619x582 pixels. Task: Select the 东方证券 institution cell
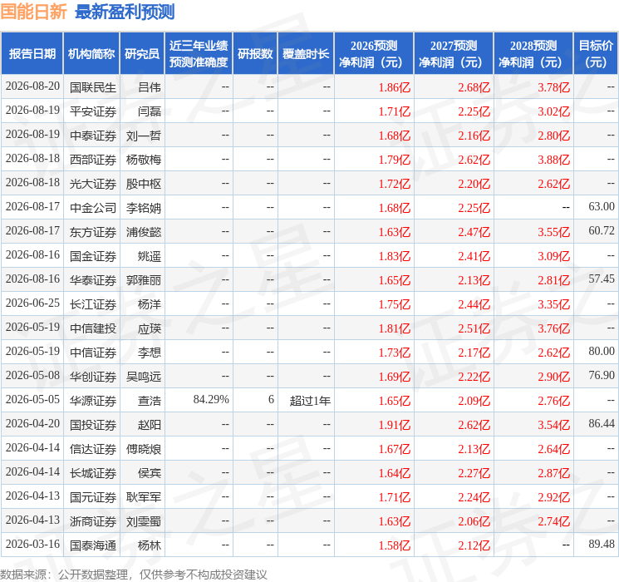(93, 232)
